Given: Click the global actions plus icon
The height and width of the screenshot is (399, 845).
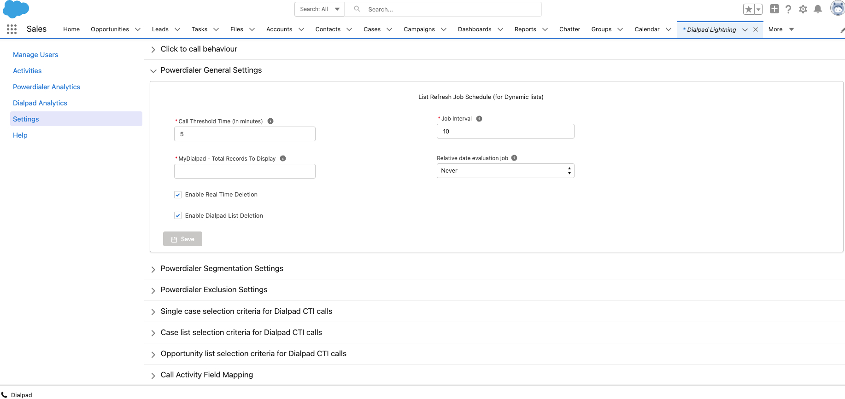Looking at the screenshot, I should (775, 9).
